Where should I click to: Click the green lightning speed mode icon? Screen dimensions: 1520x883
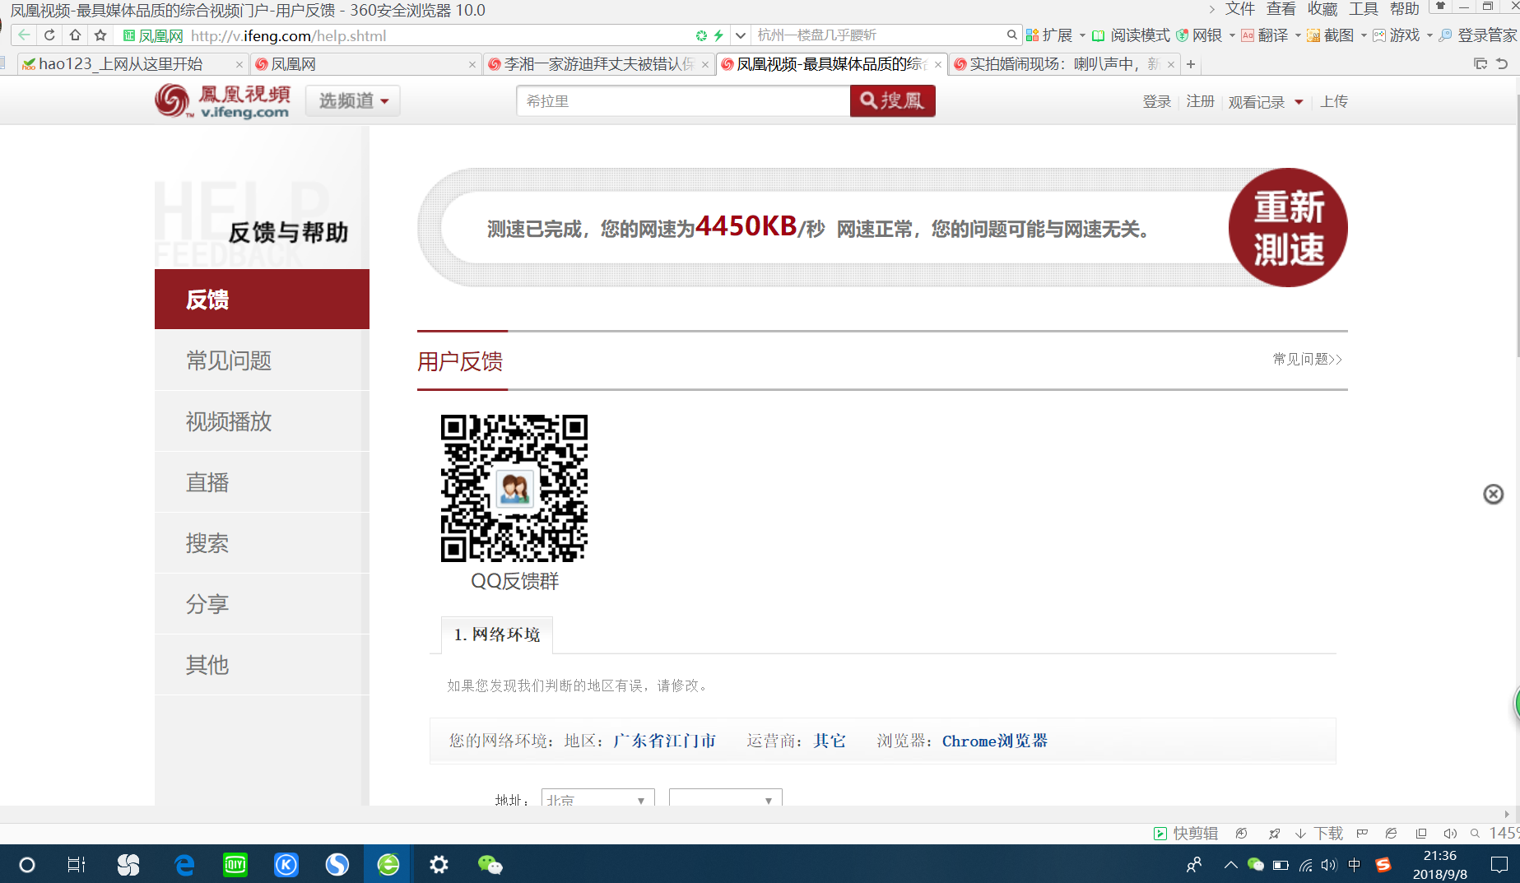pos(718,35)
